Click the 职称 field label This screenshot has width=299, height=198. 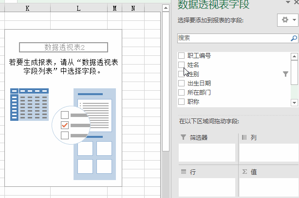(193, 101)
